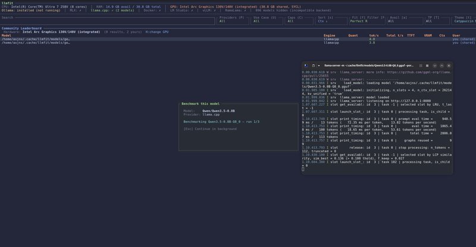Click [Esc] Continue in background
This screenshot has width=476, height=247.
click(x=210, y=129)
